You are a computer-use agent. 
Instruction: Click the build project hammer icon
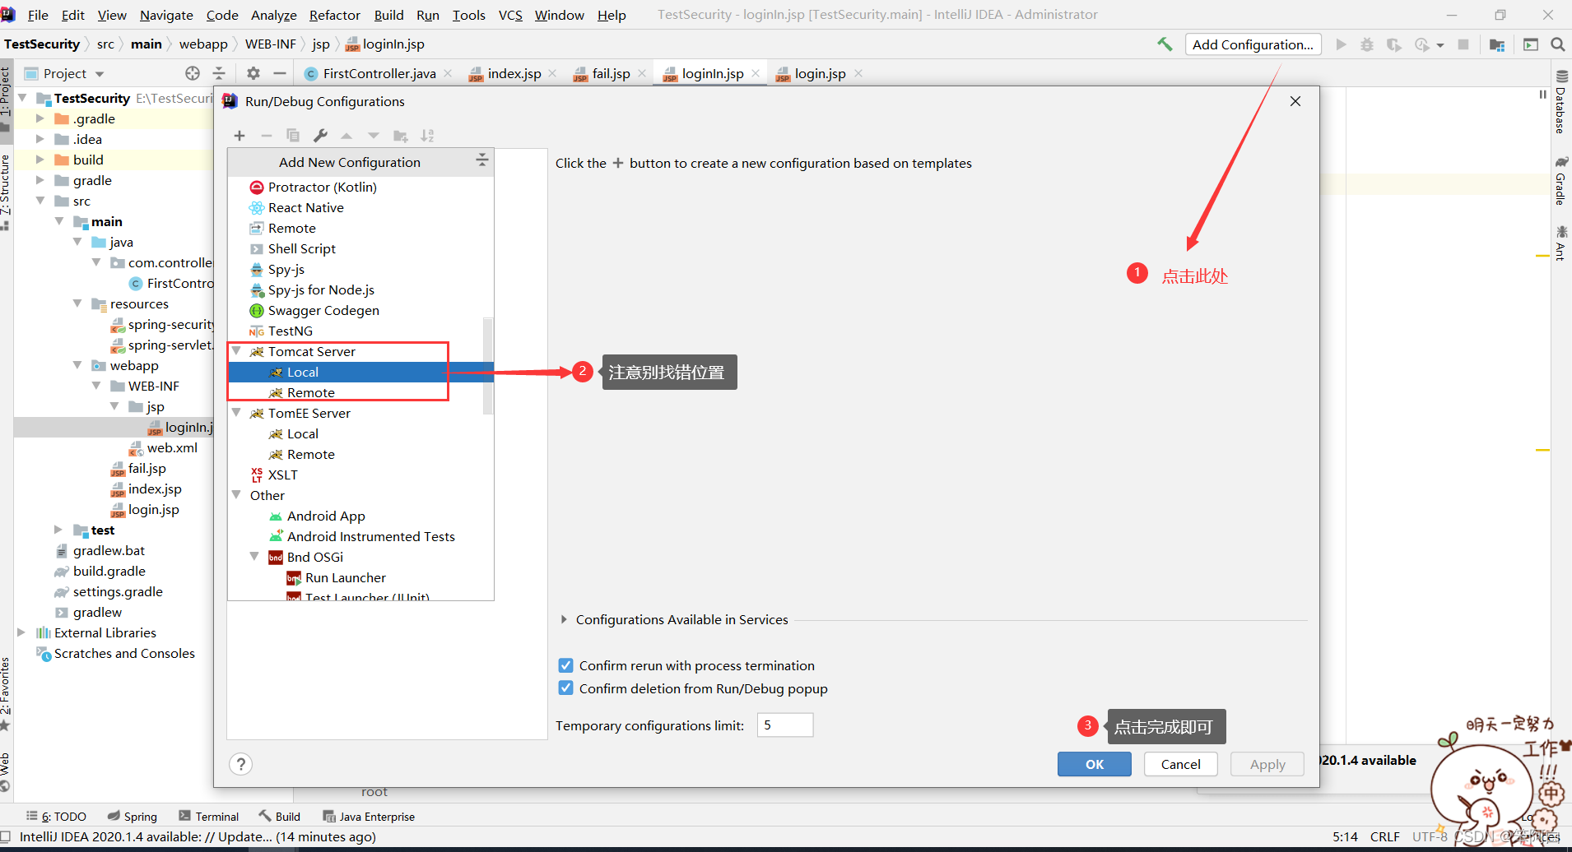1165,44
